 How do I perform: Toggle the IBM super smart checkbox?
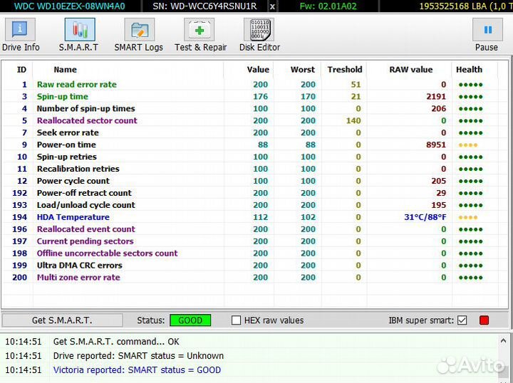tap(462, 320)
